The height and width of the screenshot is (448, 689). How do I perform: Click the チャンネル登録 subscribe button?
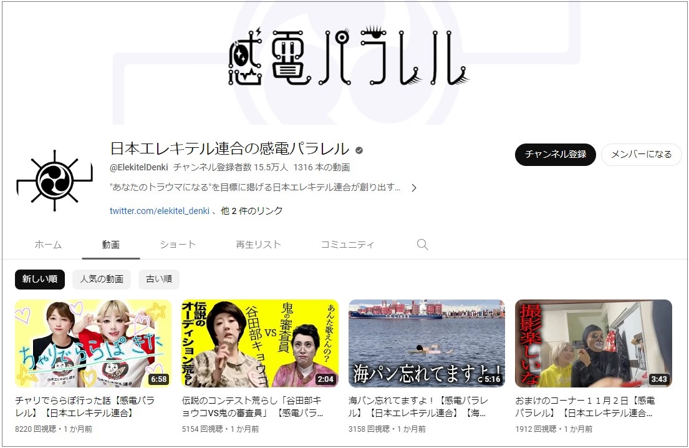(556, 154)
